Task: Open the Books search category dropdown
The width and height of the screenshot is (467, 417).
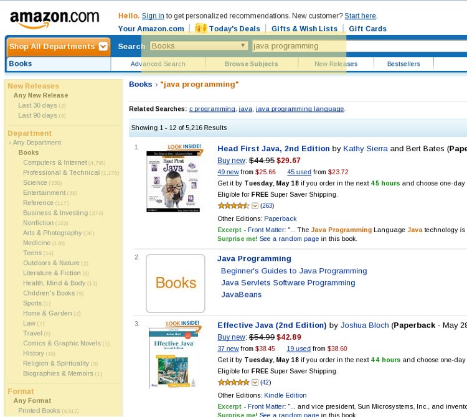Action: point(199,46)
